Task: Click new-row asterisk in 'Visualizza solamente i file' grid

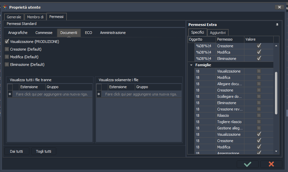Action: tap(99, 94)
